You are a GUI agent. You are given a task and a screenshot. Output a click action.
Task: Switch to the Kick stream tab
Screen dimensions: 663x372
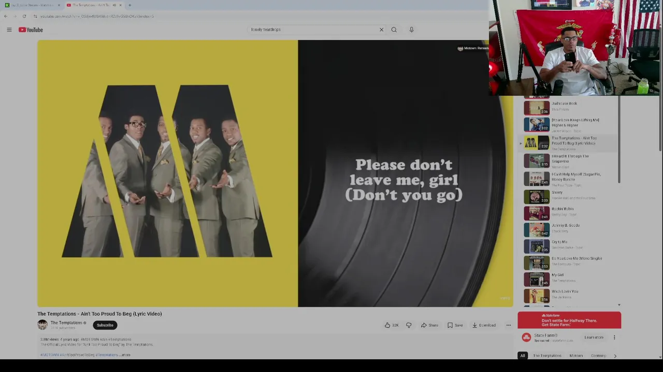coord(32,5)
